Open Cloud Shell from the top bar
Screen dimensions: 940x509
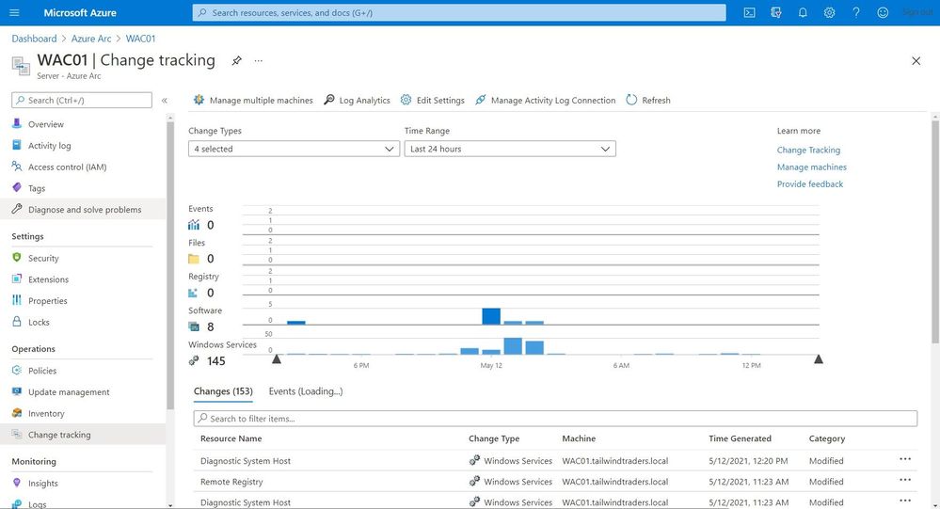(x=749, y=12)
